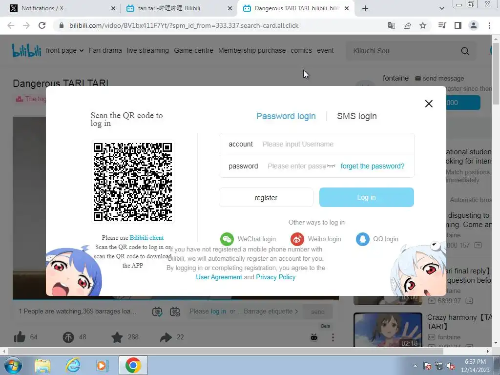Reload the page
500x375 pixels.
tap(42, 25)
